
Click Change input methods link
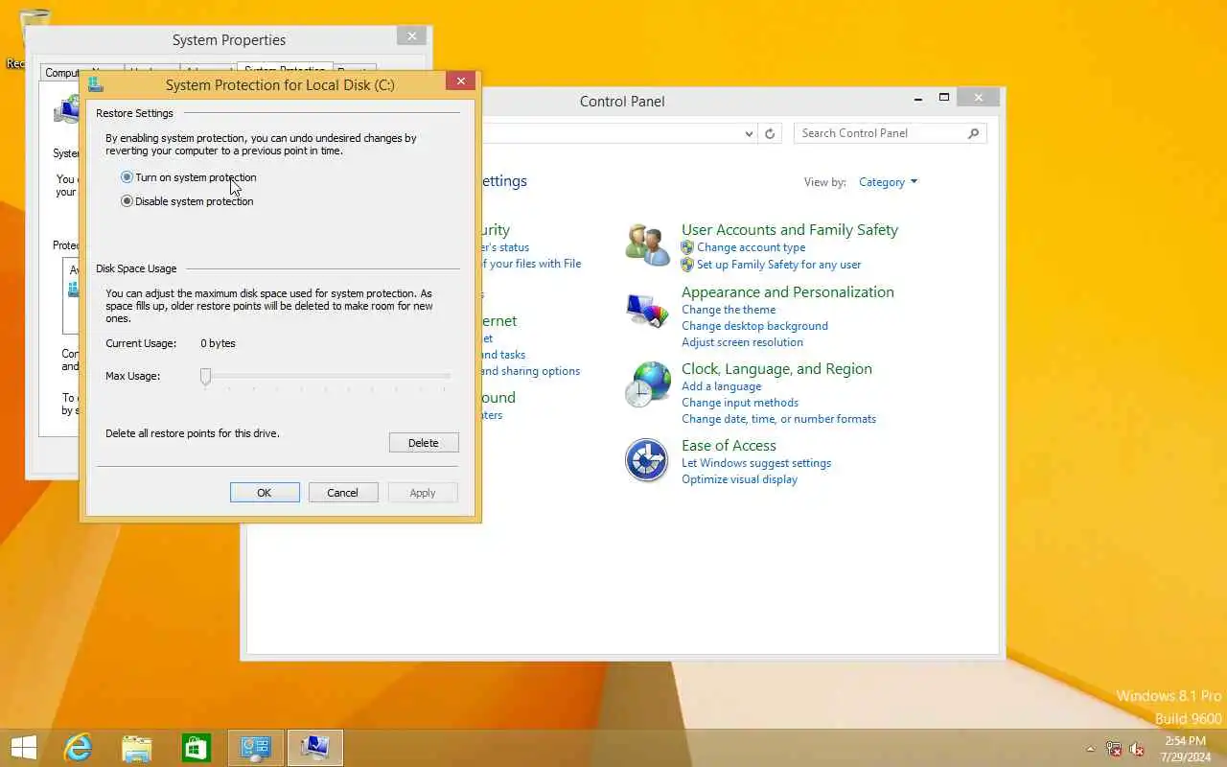(740, 403)
